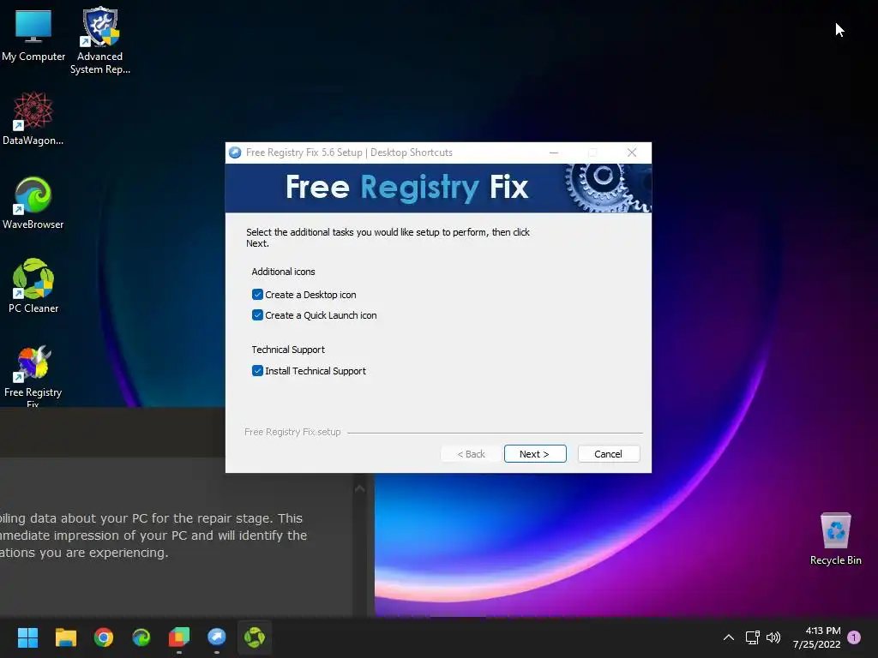Open the network status tray icon
Viewport: 878px width, 658px height.
[x=752, y=637]
